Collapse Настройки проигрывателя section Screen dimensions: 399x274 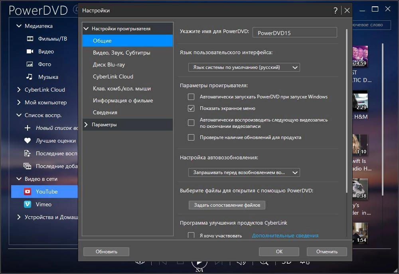coord(86,29)
